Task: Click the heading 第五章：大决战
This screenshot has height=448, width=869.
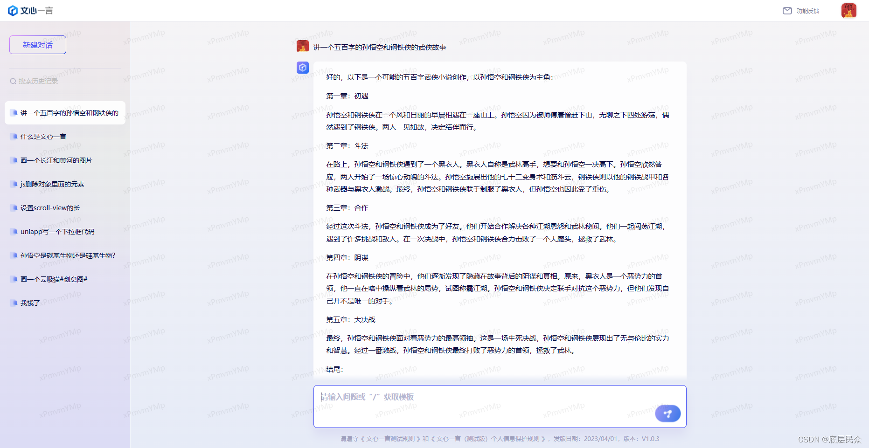Action: 351,320
